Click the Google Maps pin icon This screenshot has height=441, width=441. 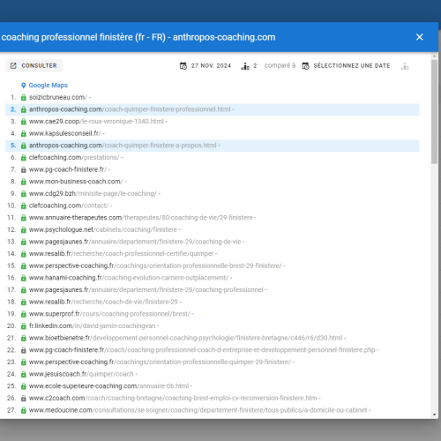(24, 86)
